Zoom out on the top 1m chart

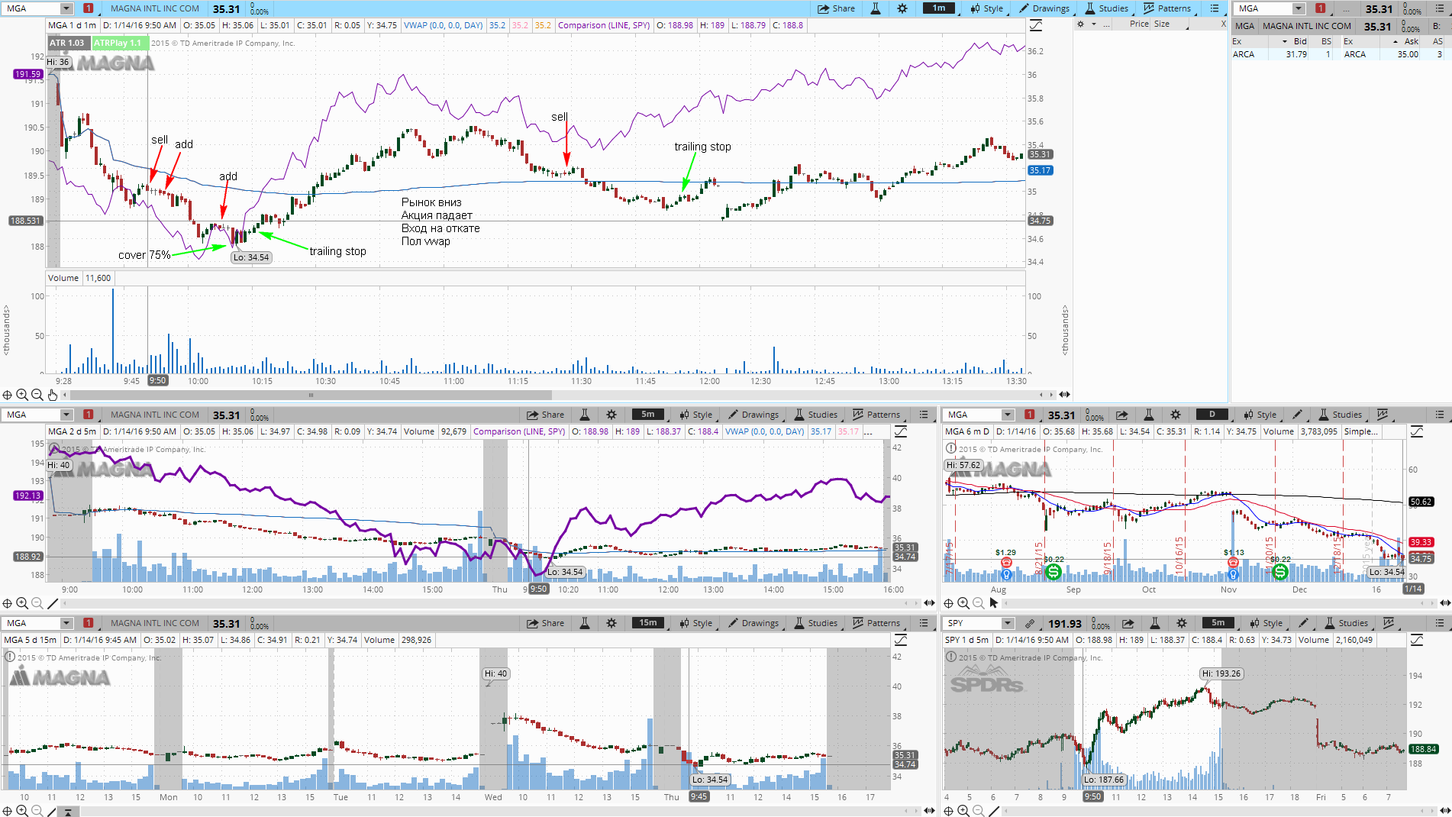(37, 395)
